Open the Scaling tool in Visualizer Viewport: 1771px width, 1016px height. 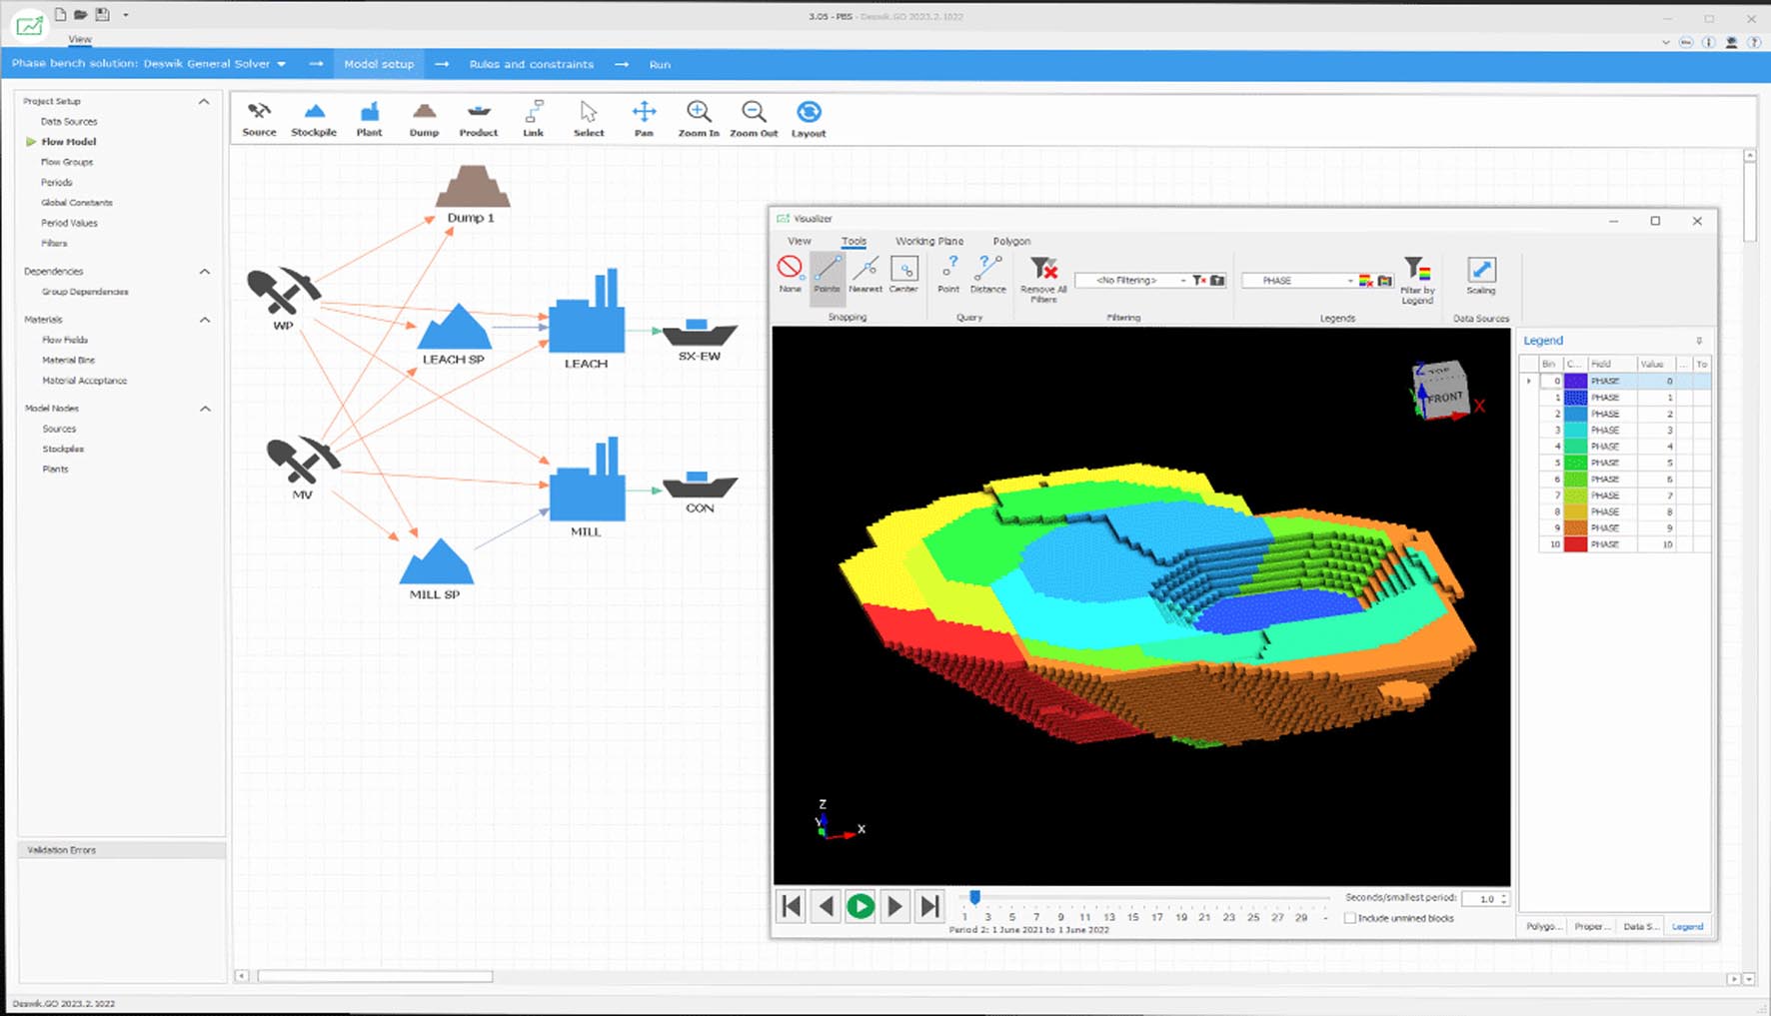coord(1480,273)
